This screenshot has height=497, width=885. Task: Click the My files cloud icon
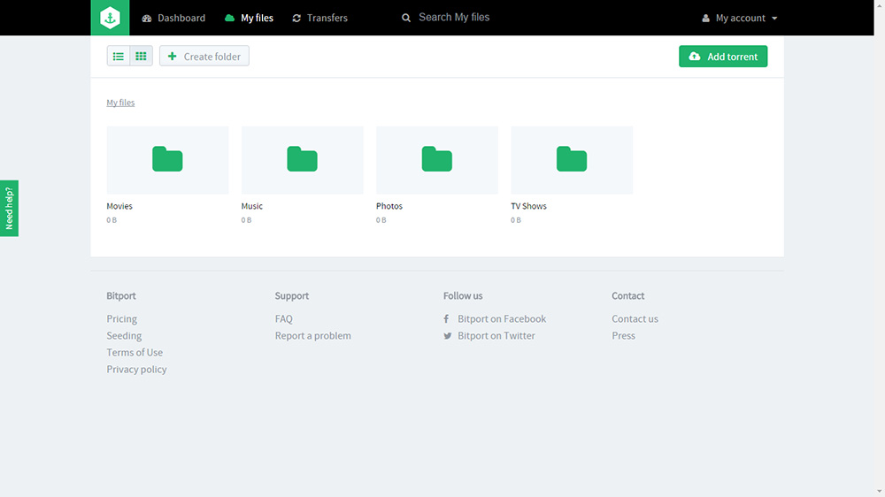tap(230, 18)
